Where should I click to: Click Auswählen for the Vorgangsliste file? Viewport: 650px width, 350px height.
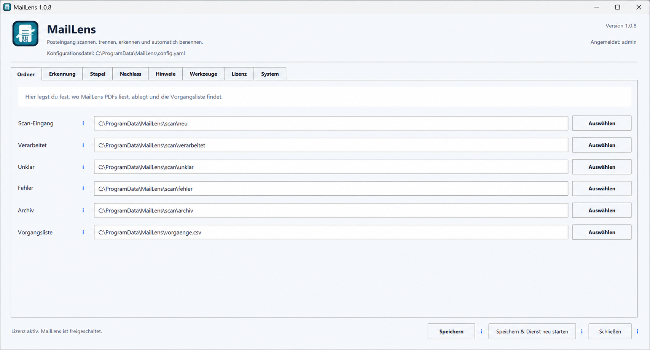(602, 232)
